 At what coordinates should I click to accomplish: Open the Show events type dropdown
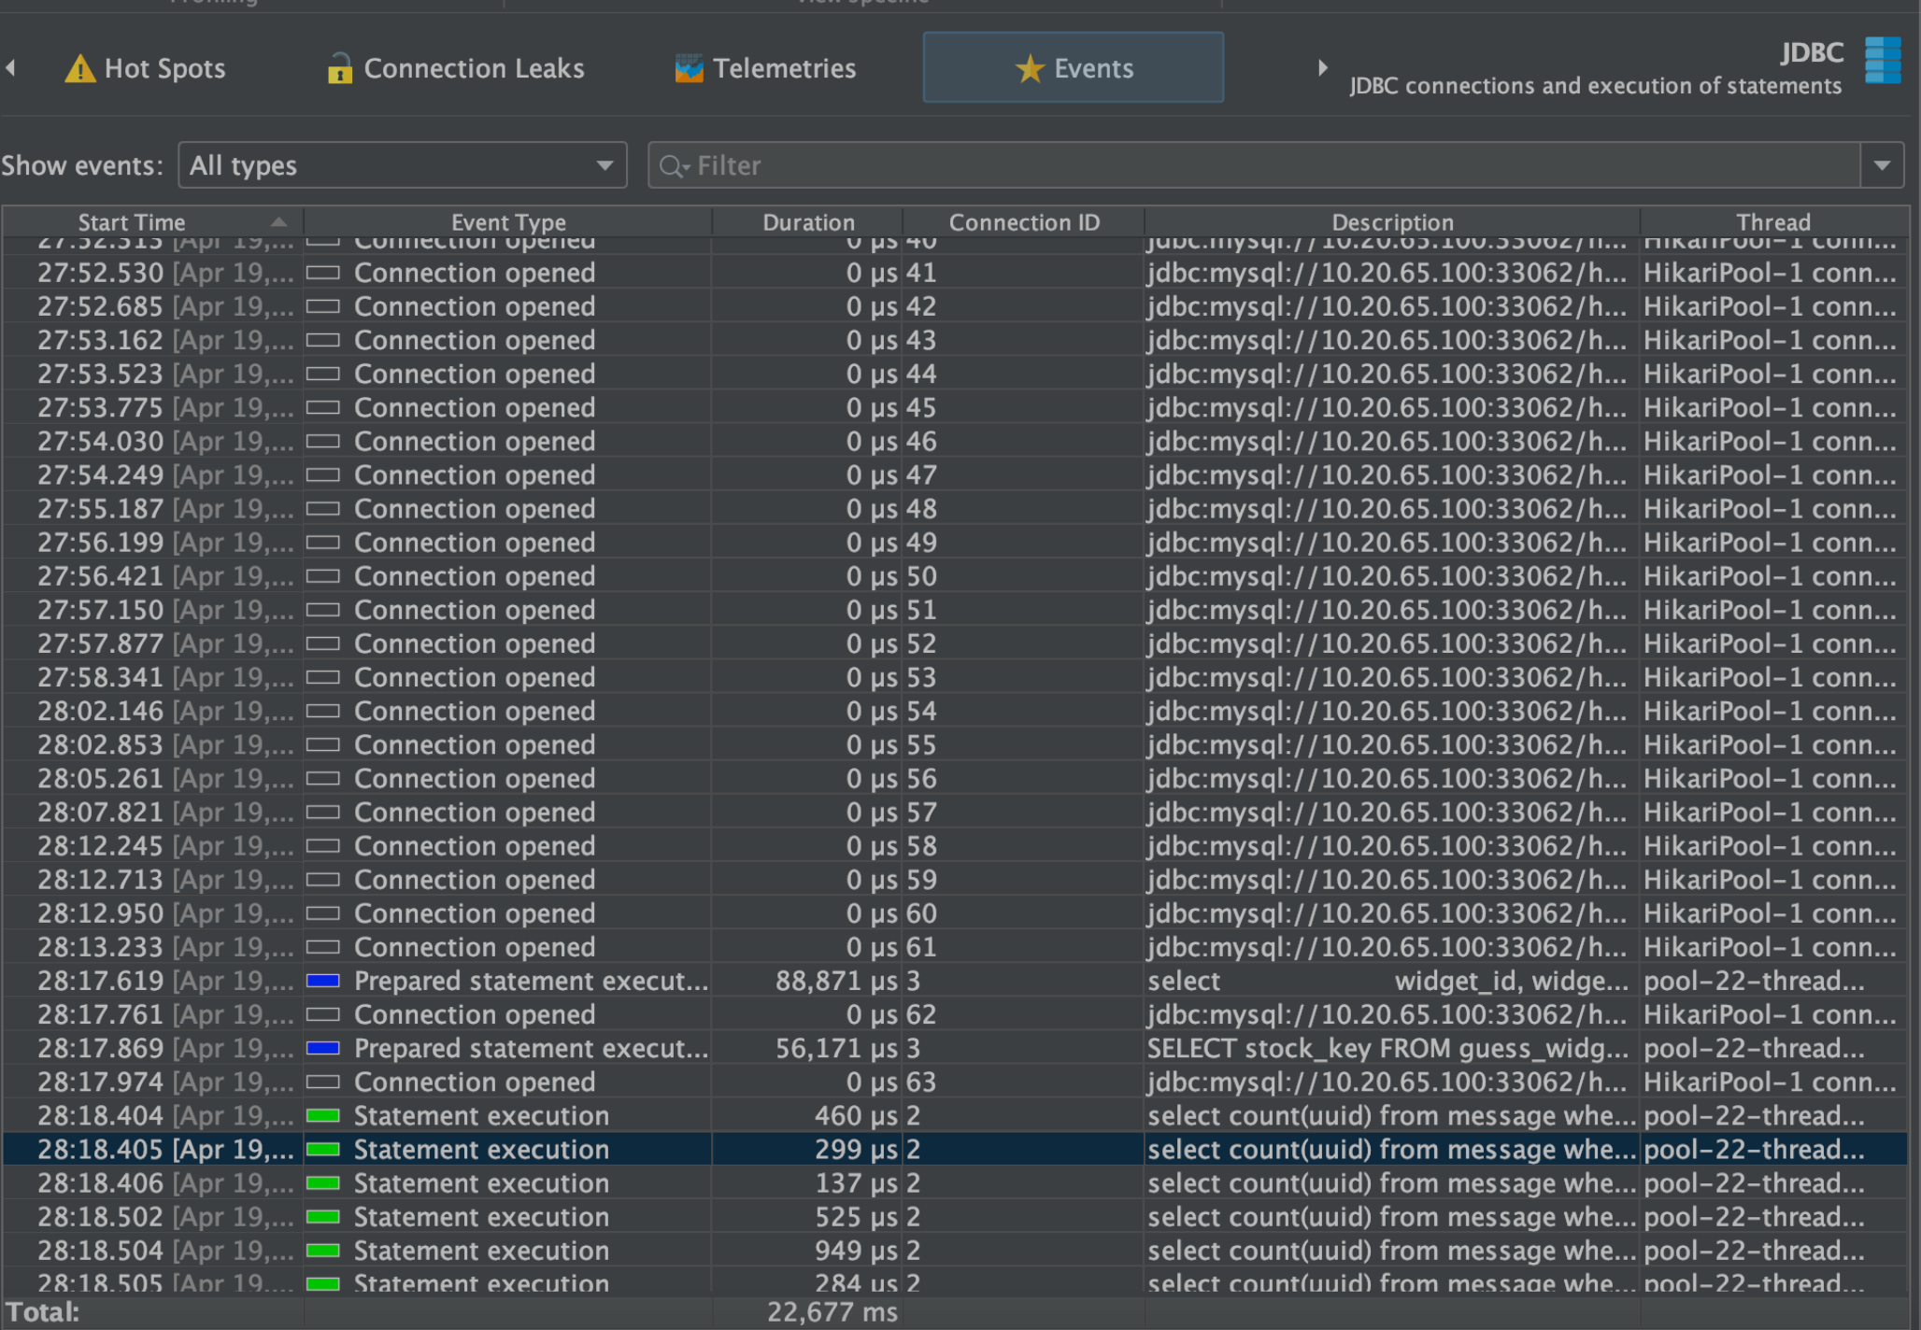(403, 165)
